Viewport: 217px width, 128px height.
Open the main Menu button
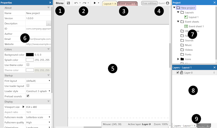coord(59,3)
